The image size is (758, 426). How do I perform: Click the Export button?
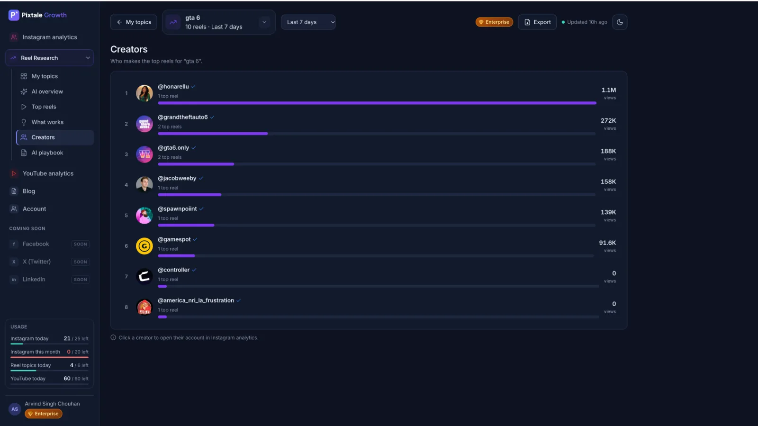pos(537,22)
